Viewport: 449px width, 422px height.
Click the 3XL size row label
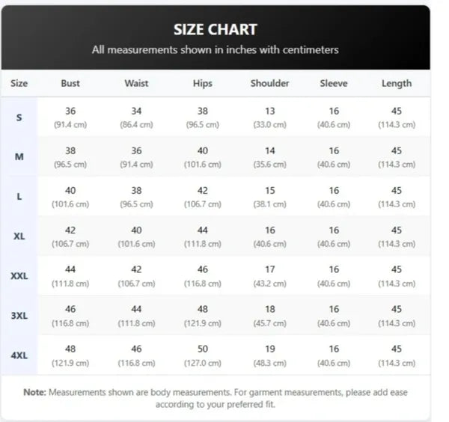[19, 316]
